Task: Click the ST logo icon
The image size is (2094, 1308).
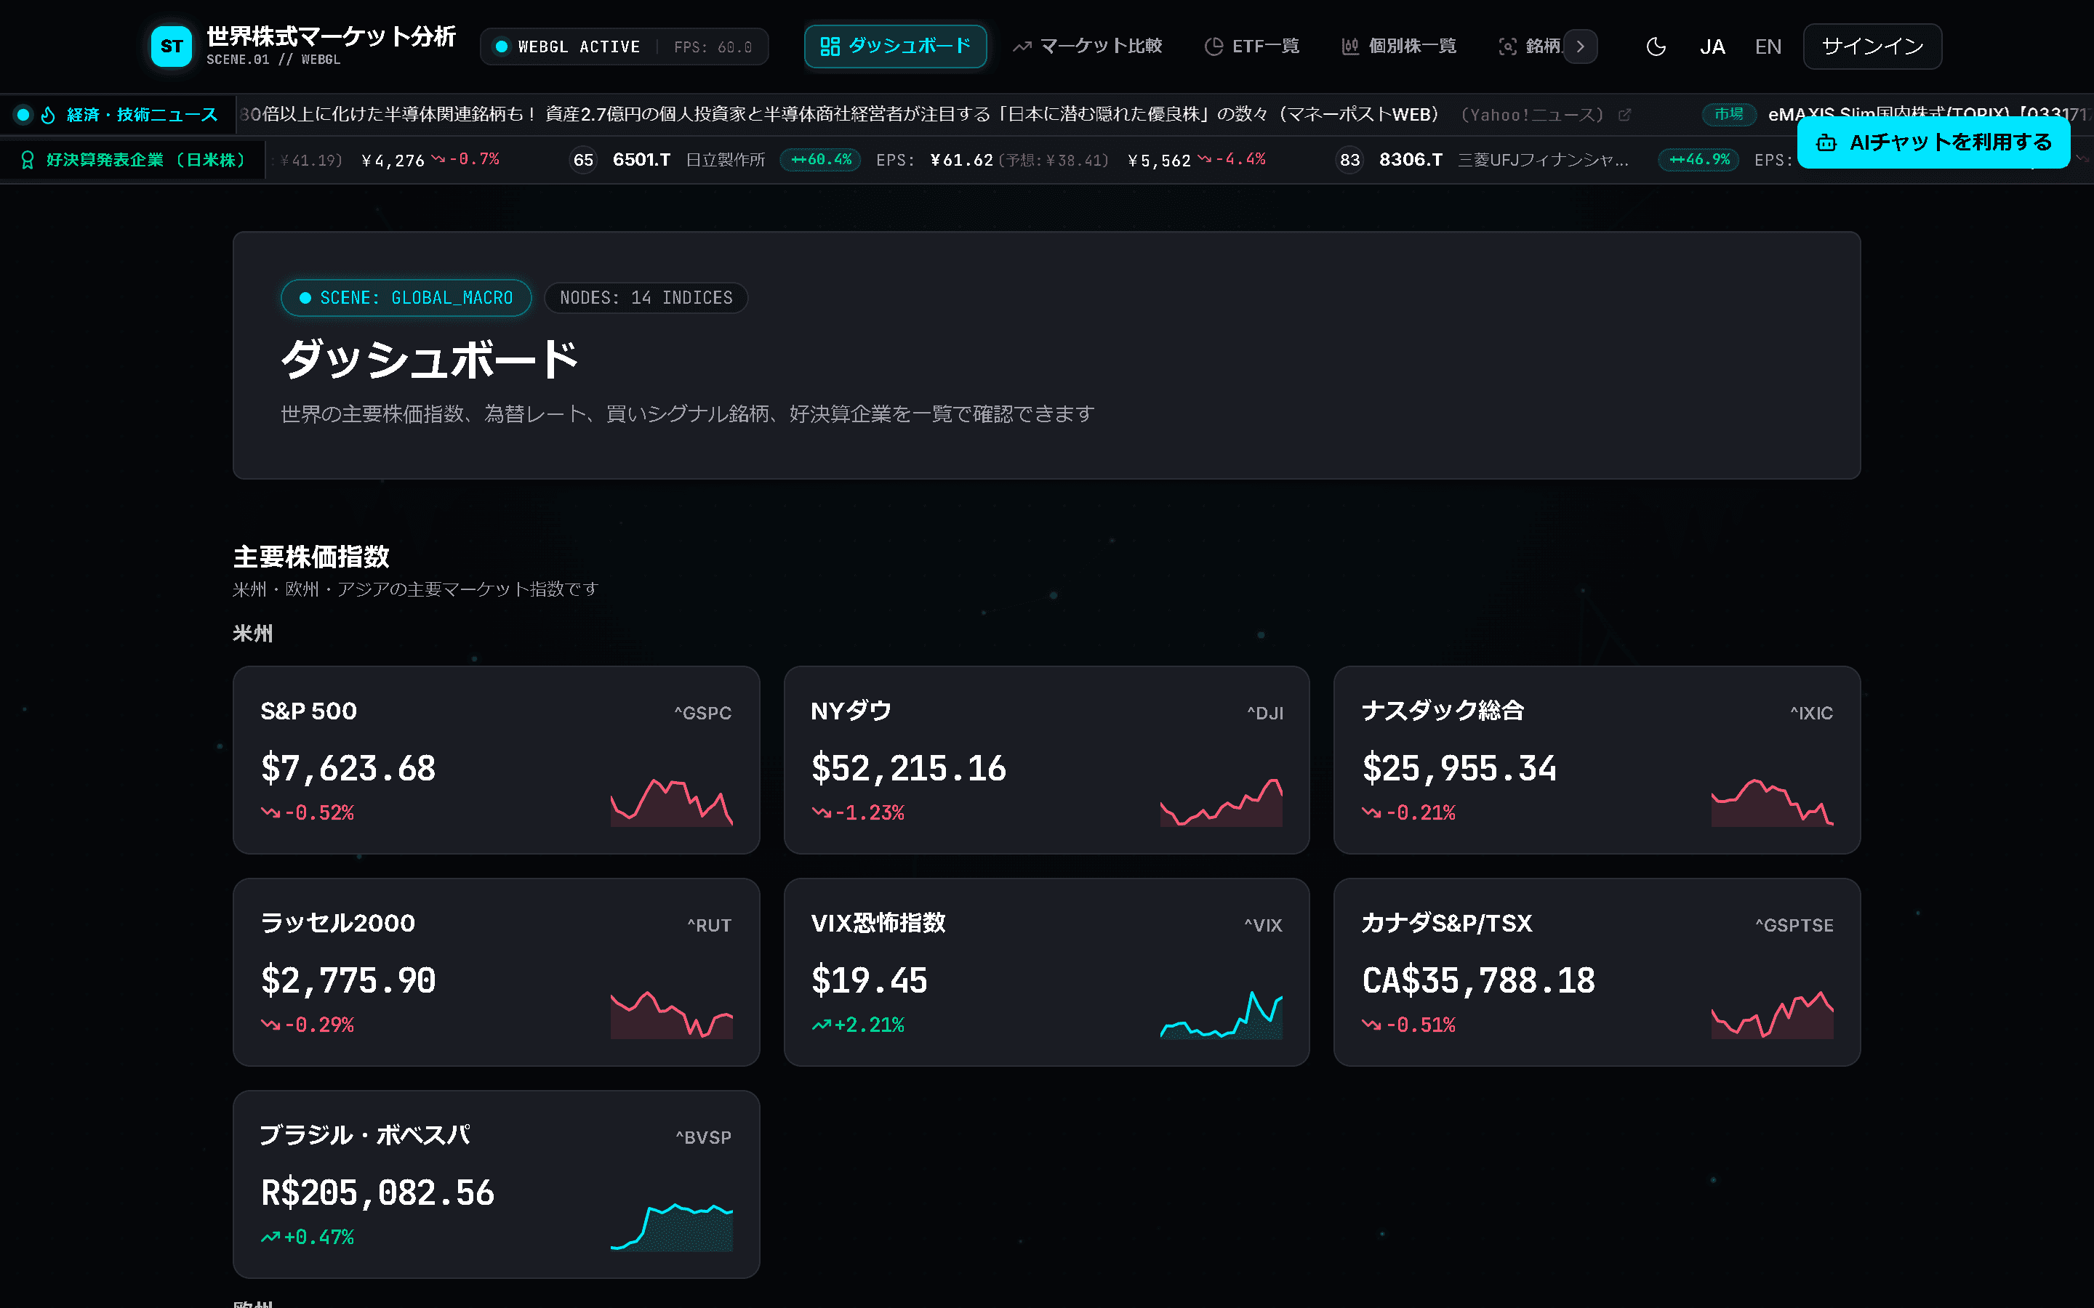Action: [172, 46]
